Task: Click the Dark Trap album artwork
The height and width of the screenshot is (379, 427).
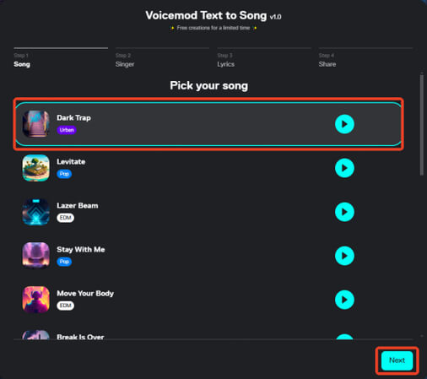Action: point(36,124)
